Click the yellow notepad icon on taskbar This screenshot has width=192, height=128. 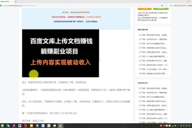[49, 125]
